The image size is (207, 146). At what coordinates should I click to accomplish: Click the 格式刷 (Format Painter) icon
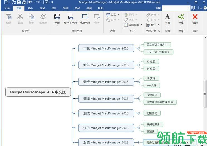[x=43, y=17]
